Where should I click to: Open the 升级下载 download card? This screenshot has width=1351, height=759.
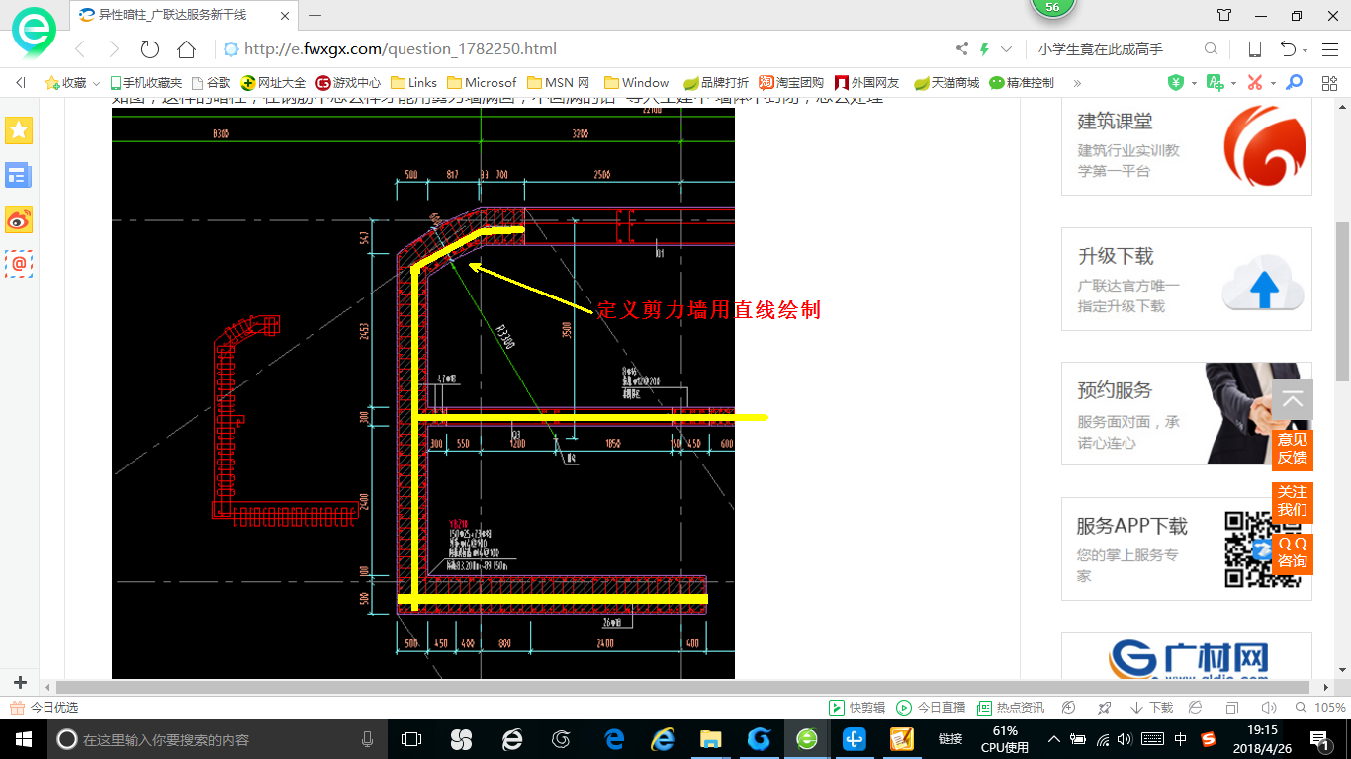coord(1187,280)
